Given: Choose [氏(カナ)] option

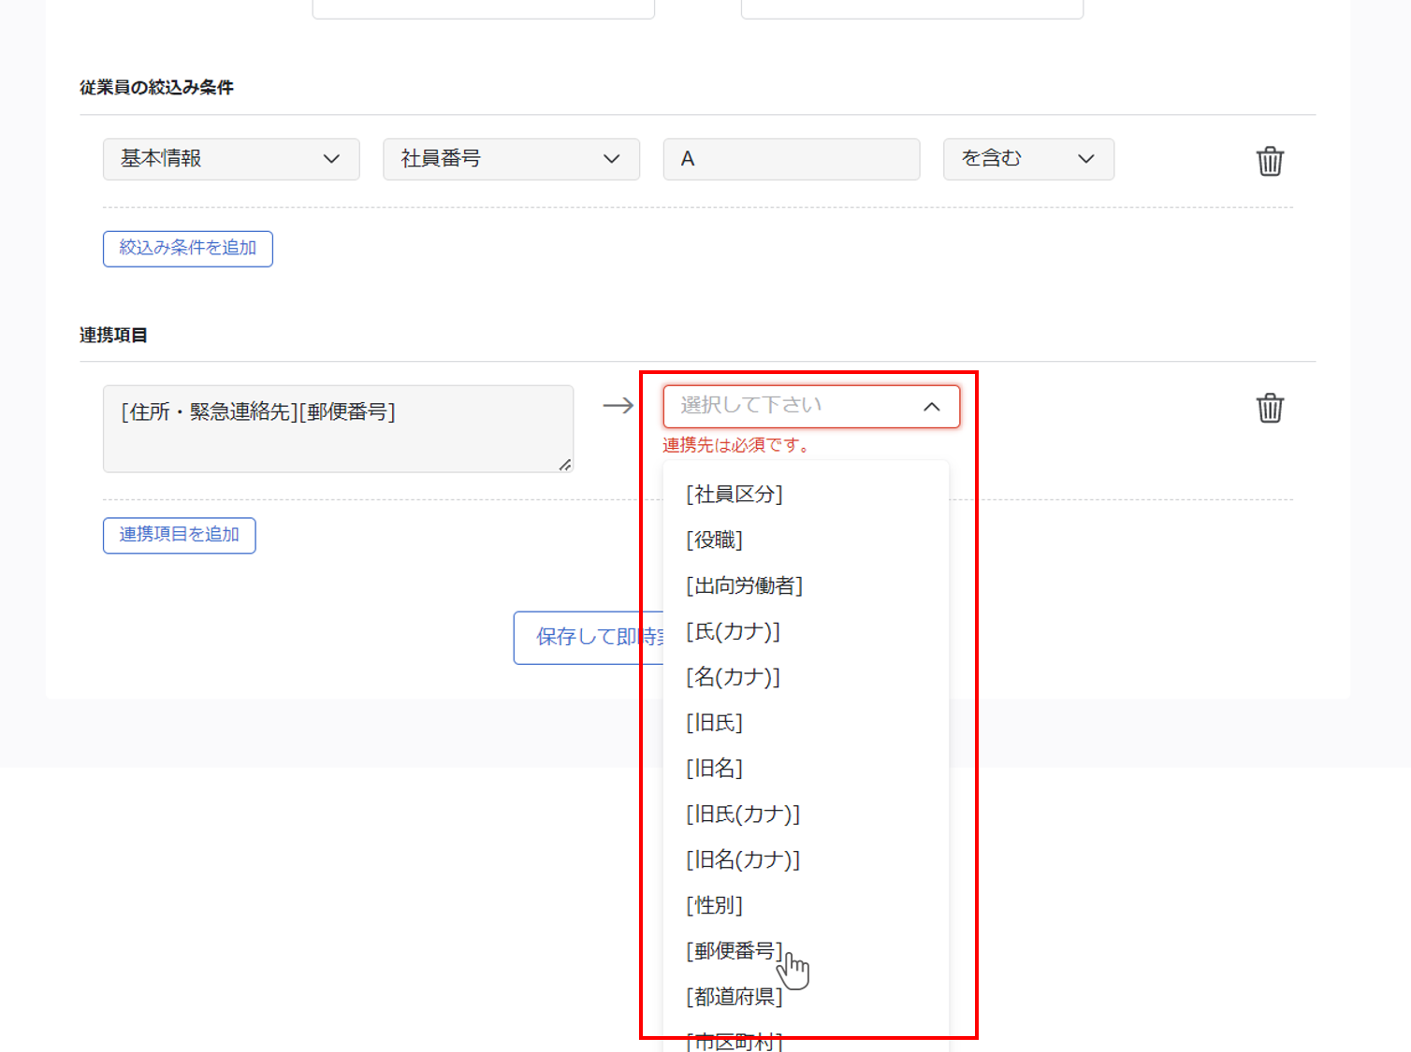Looking at the screenshot, I should click(x=733, y=631).
